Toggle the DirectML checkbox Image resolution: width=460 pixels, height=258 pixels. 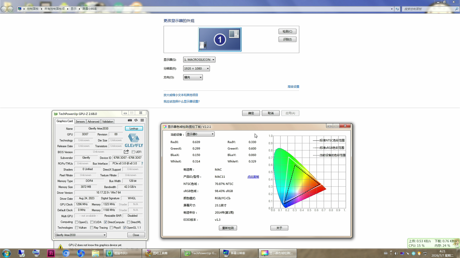point(128,222)
